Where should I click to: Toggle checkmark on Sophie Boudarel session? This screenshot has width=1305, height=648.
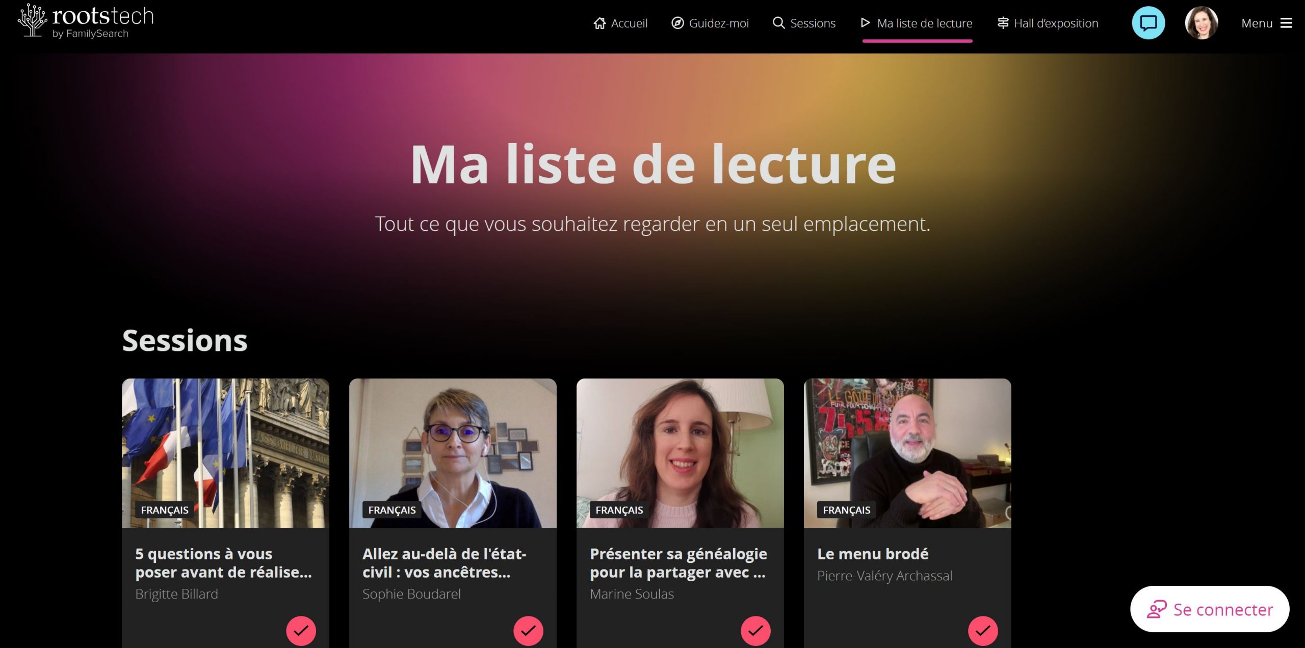coord(528,631)
